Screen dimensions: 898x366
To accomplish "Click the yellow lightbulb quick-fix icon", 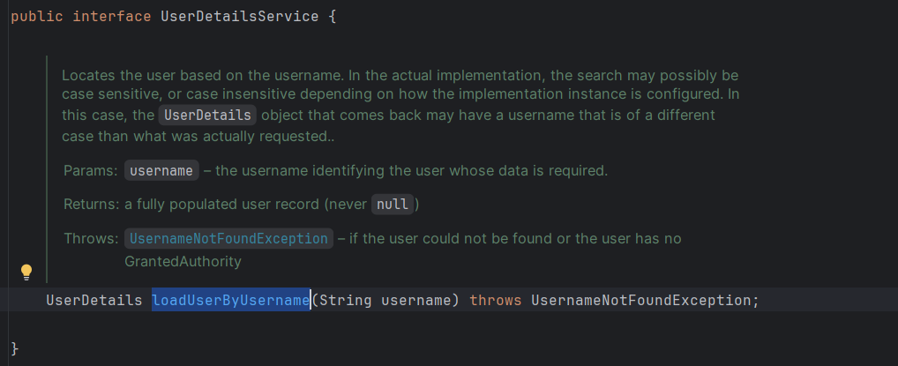I will point(26,271).
